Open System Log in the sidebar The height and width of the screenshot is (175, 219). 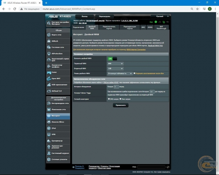tap(58, 153)
